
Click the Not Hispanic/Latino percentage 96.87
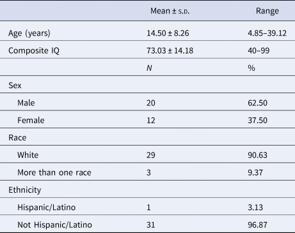tap(257, 225)
